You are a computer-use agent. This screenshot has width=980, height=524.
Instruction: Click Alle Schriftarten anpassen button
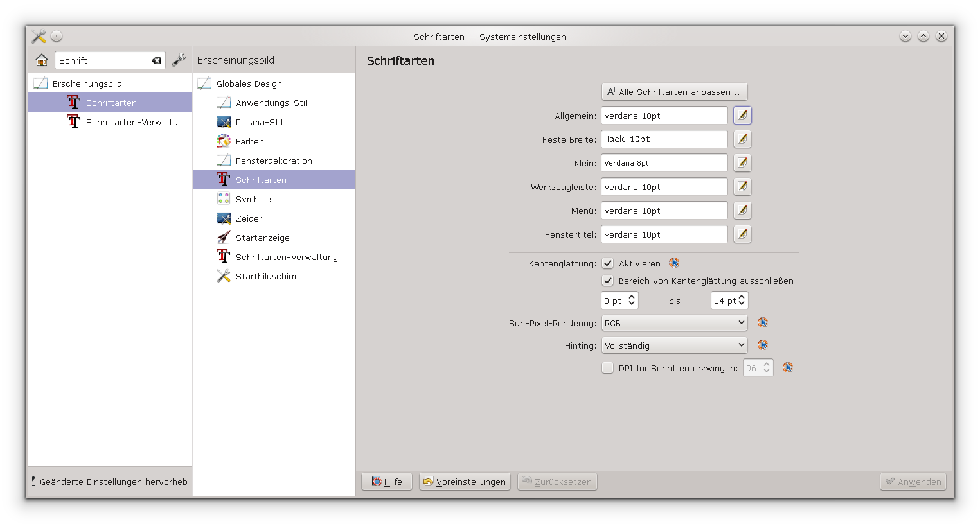point(674,92)
